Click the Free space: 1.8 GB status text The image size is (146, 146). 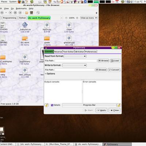9,104
